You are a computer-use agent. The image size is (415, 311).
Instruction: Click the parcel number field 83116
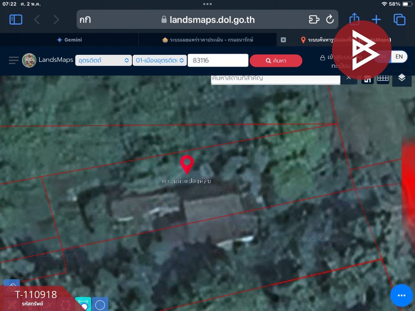[x=218, y=60]
